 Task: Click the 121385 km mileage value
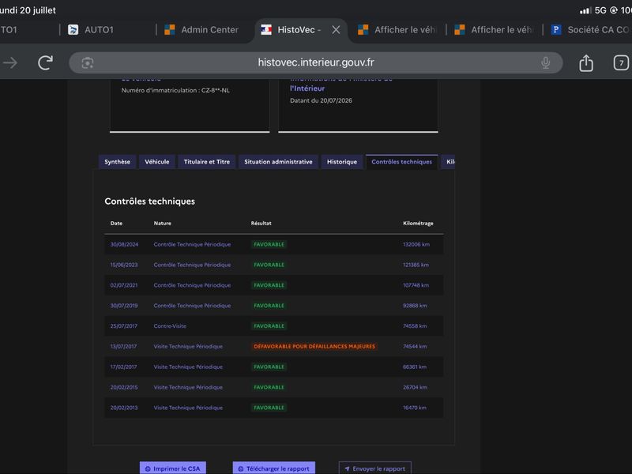pos(416,265)
